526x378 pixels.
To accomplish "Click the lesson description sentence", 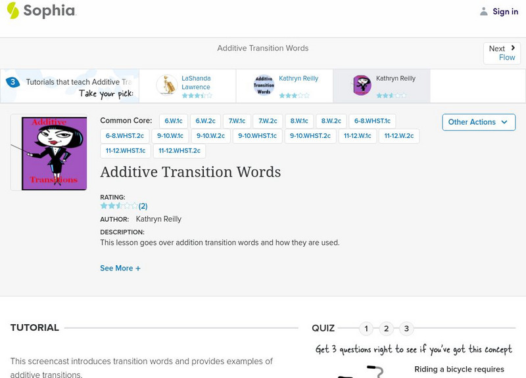I will pos(220,242).
